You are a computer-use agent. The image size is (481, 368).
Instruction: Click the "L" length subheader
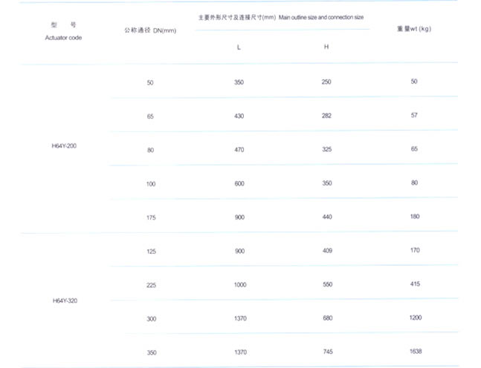[239, 47]
